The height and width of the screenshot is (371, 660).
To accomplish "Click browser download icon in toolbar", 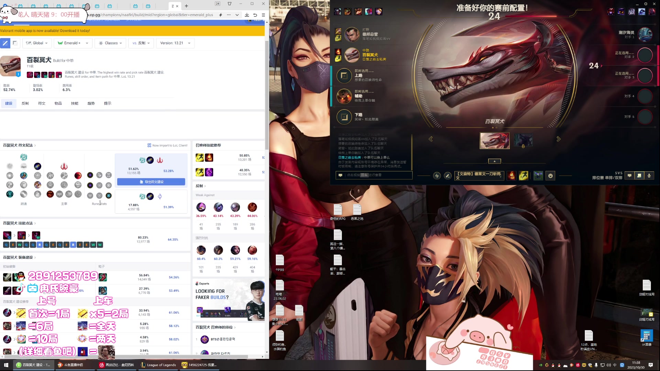I will point(247,15).
